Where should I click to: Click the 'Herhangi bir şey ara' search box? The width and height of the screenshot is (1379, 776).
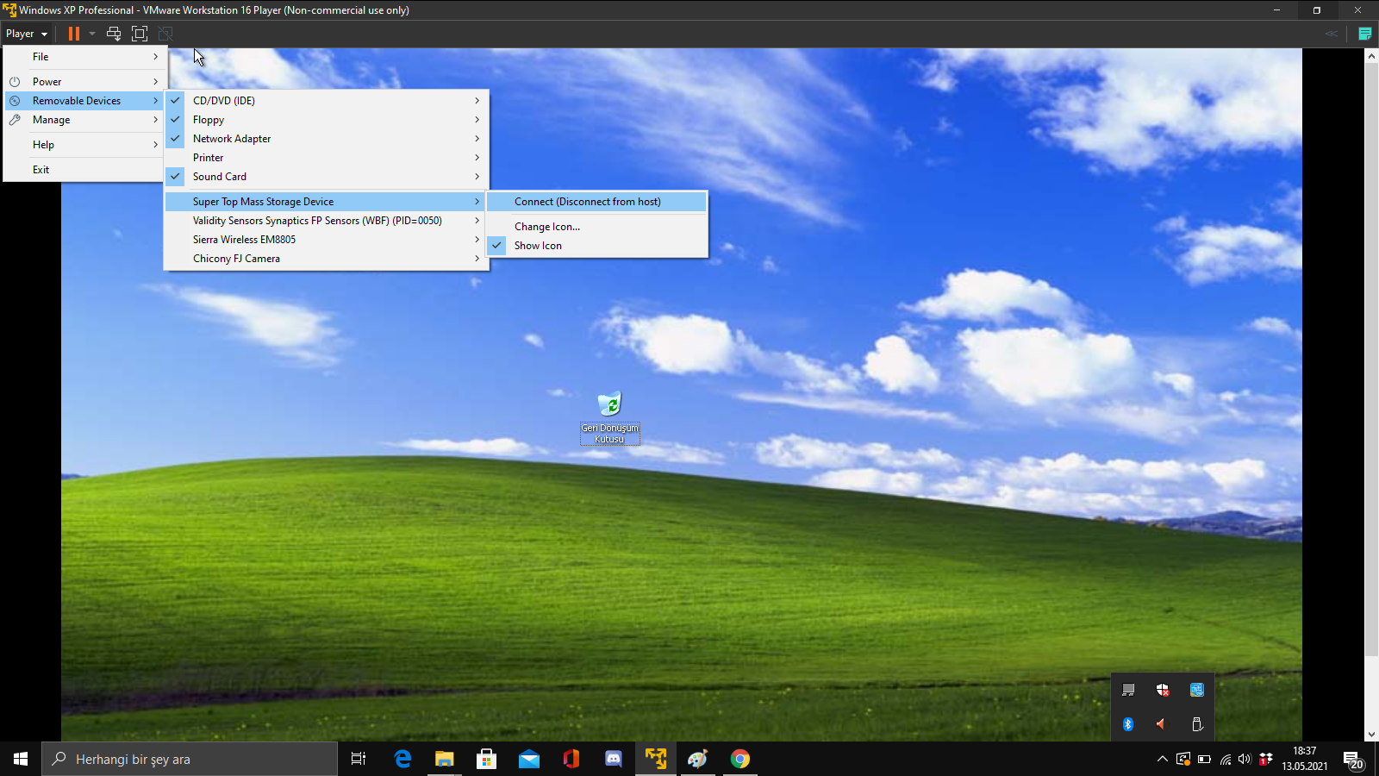tap(190, 759)
